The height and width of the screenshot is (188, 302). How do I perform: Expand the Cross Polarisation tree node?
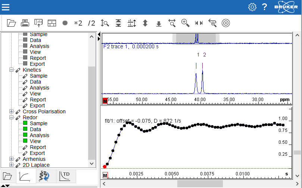pos(11,111)
